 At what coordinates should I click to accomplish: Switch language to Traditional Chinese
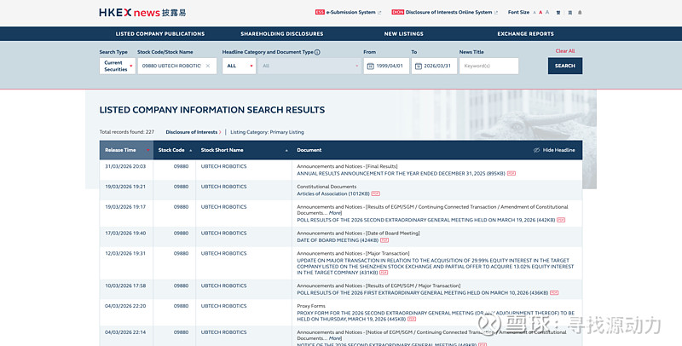click(558, 13)
